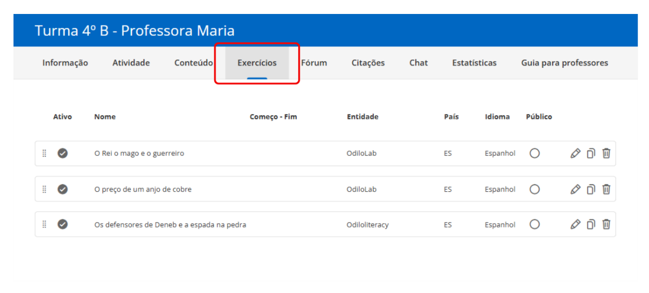
Task: Click 'Os defensores de Deneb e a espada na pedra'
Action: click(x=170, y=225)
